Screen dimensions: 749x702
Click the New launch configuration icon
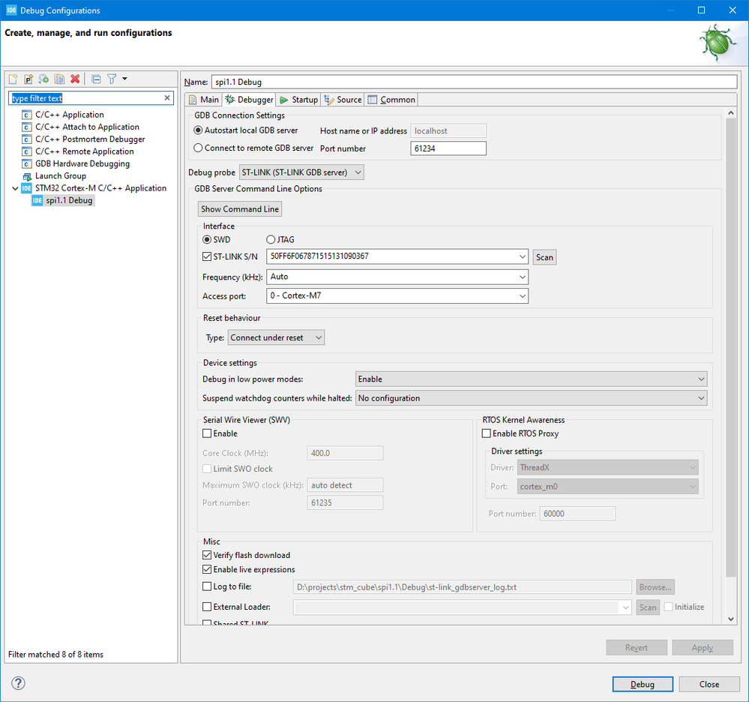(x=13, y=79)
